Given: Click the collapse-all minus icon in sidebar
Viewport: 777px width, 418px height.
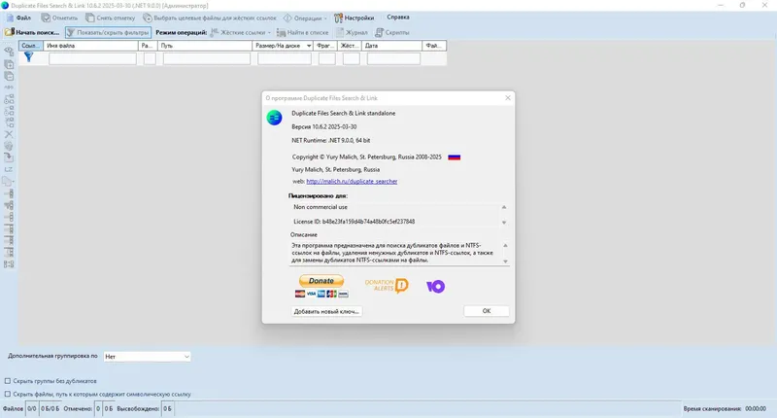Looking at the screenshot, I should pyautogui.click(x=9, y=77).
